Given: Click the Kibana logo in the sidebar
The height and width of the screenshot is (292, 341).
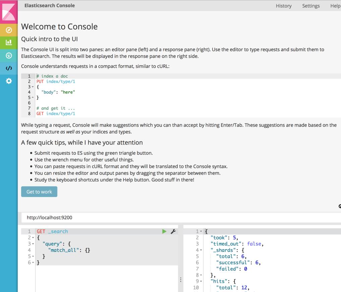Looking at the screenshot, I should (x=9, y=12).
